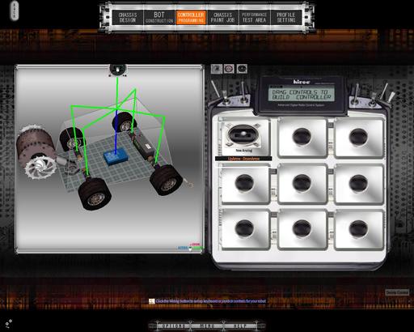Select the red circular button control icon

point(229,69)
